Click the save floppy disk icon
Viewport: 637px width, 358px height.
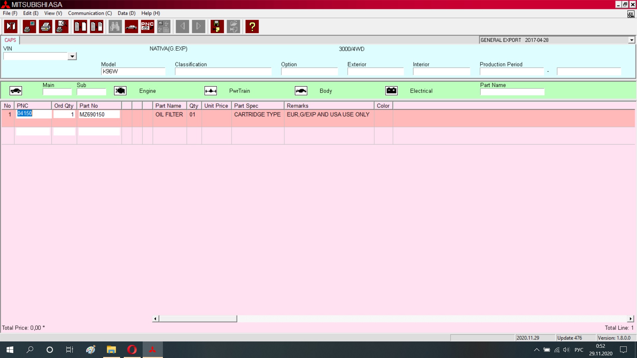[217, 27]
